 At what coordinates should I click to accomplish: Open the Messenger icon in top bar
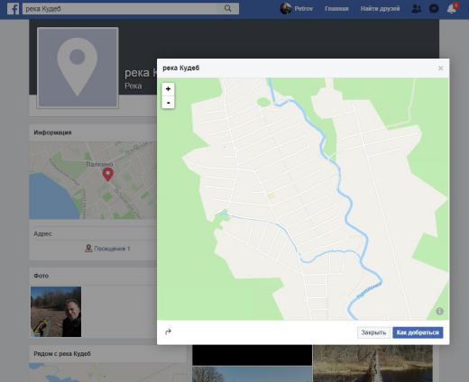434,9
